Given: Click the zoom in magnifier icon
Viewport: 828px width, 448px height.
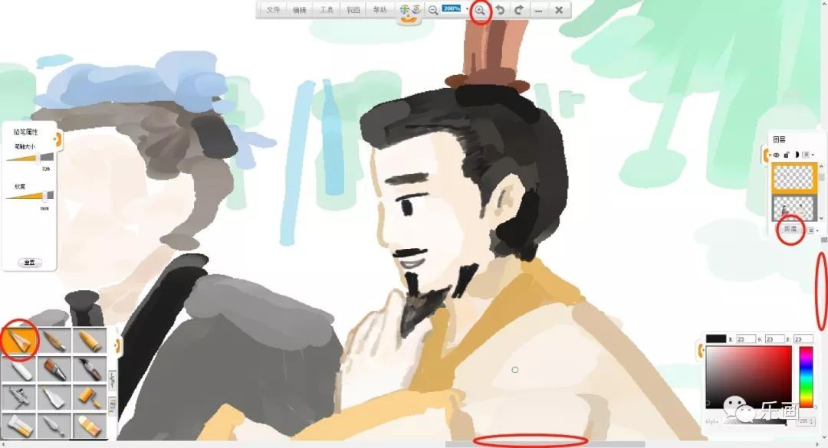Looking at the screenshot, I should [x=480, y=10].
